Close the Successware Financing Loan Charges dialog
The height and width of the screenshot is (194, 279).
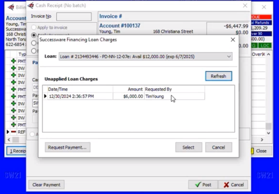click(x=233, y=39)
